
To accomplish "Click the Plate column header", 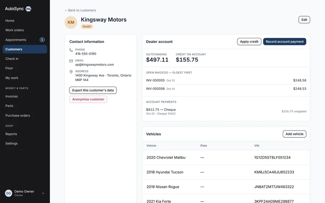I will (x=204, y=146).
